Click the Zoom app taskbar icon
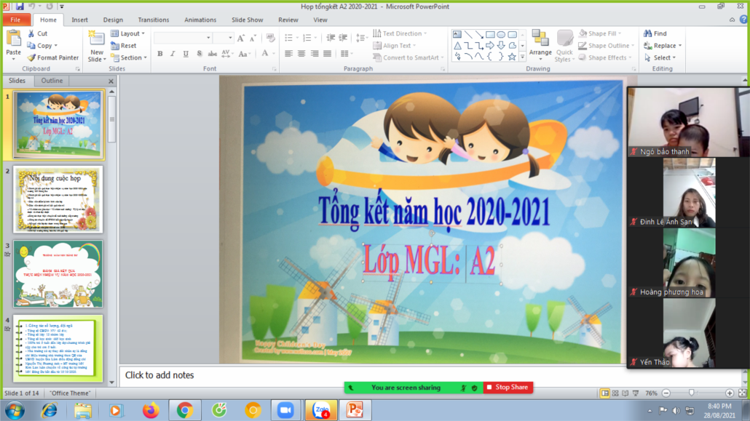 (287, 410)
